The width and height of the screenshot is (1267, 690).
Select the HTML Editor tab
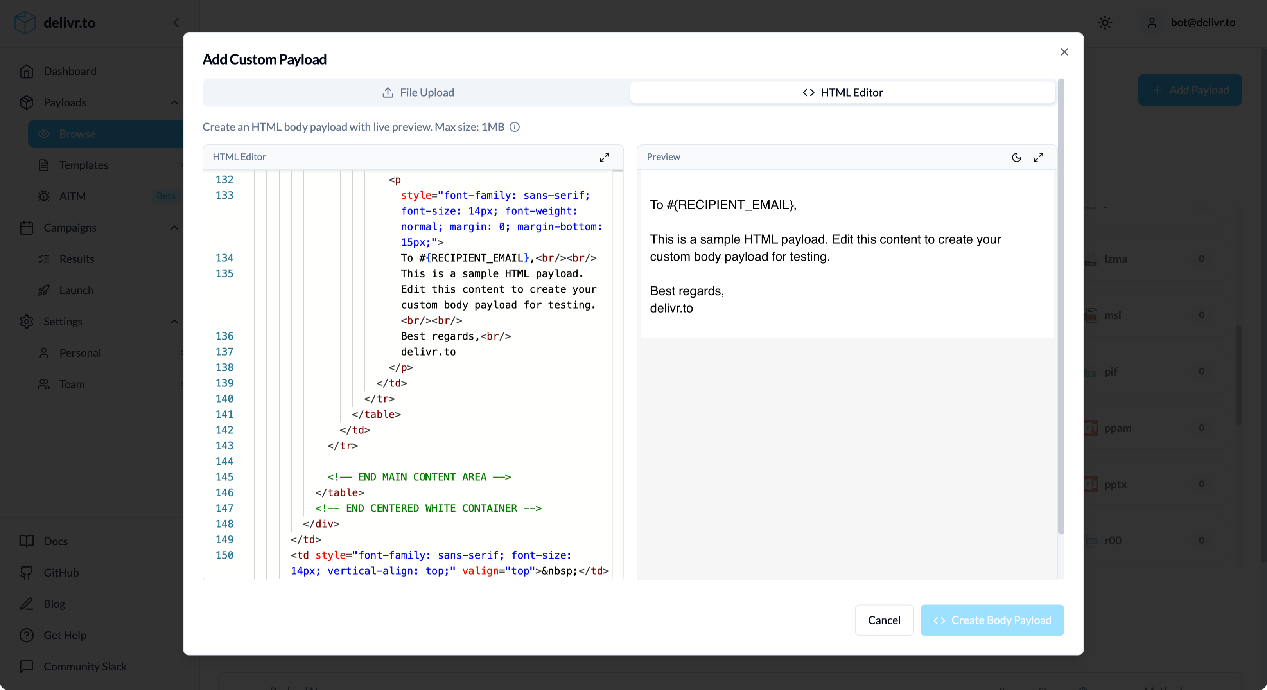842,93
